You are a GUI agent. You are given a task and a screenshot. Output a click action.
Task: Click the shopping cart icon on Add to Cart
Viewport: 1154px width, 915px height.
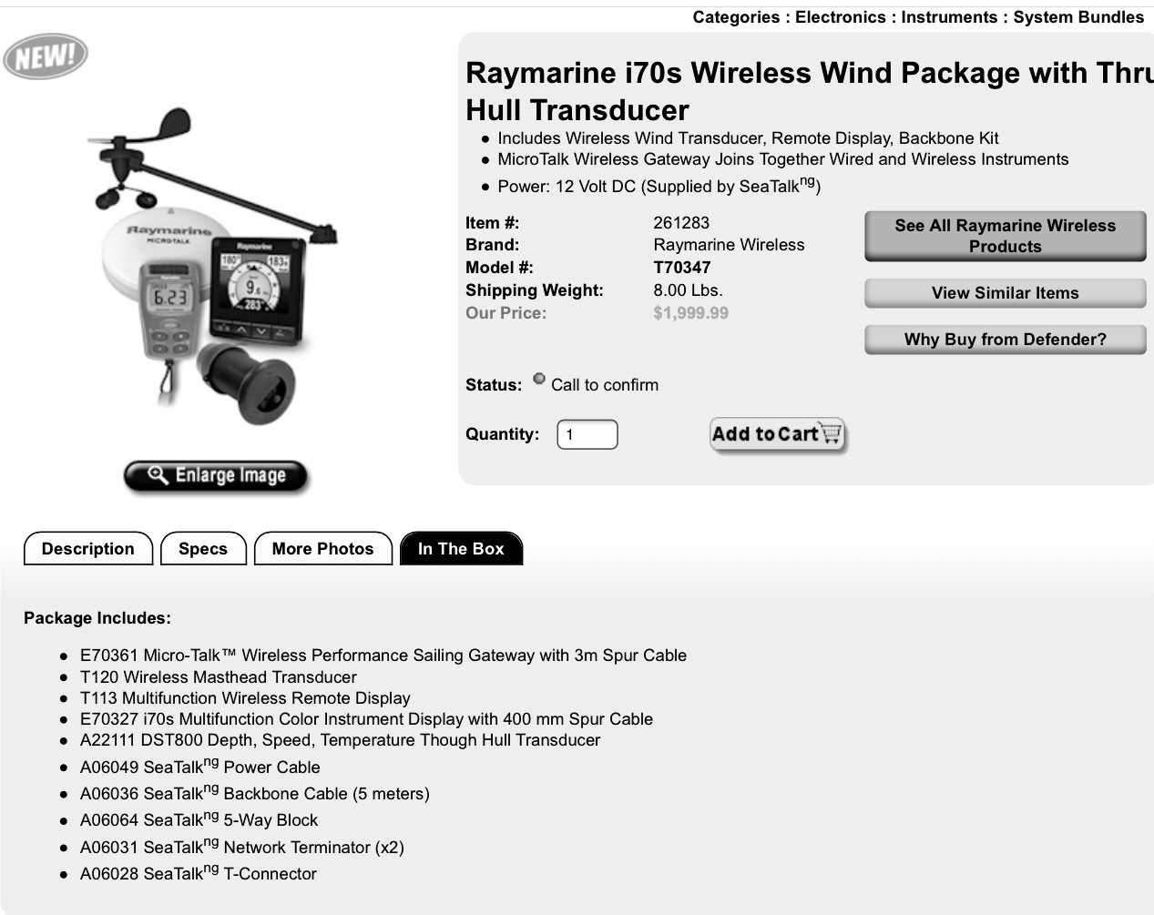point(832,432)
